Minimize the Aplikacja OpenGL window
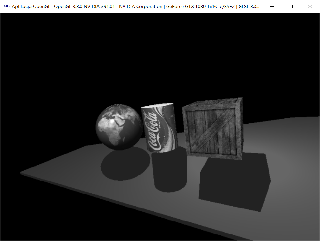 [272, 7]
